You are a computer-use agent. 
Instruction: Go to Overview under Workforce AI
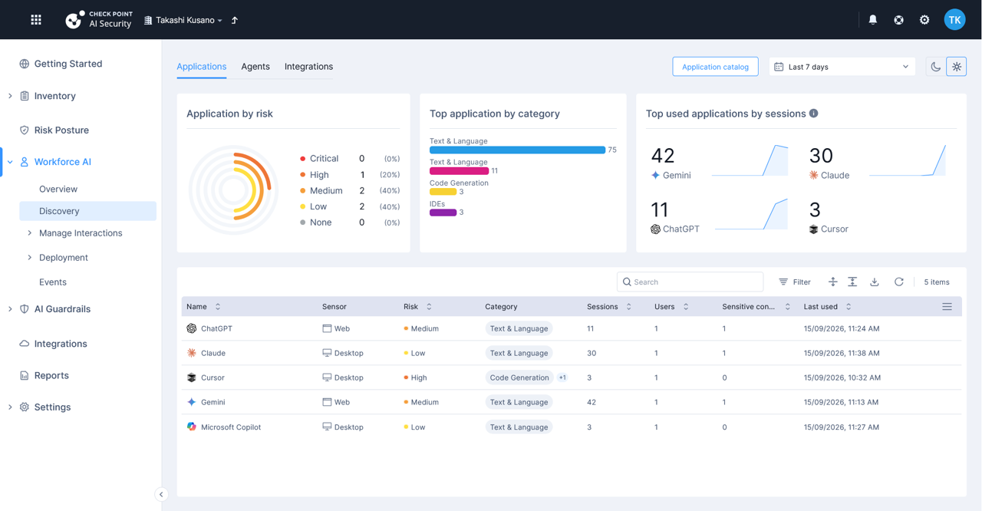(x=58, y=189)
